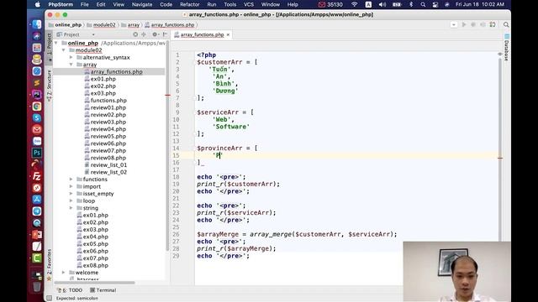Open Photoshop from the Dock
The width and height of the screenshot is (538, 302).
click(x=37, y=153)
